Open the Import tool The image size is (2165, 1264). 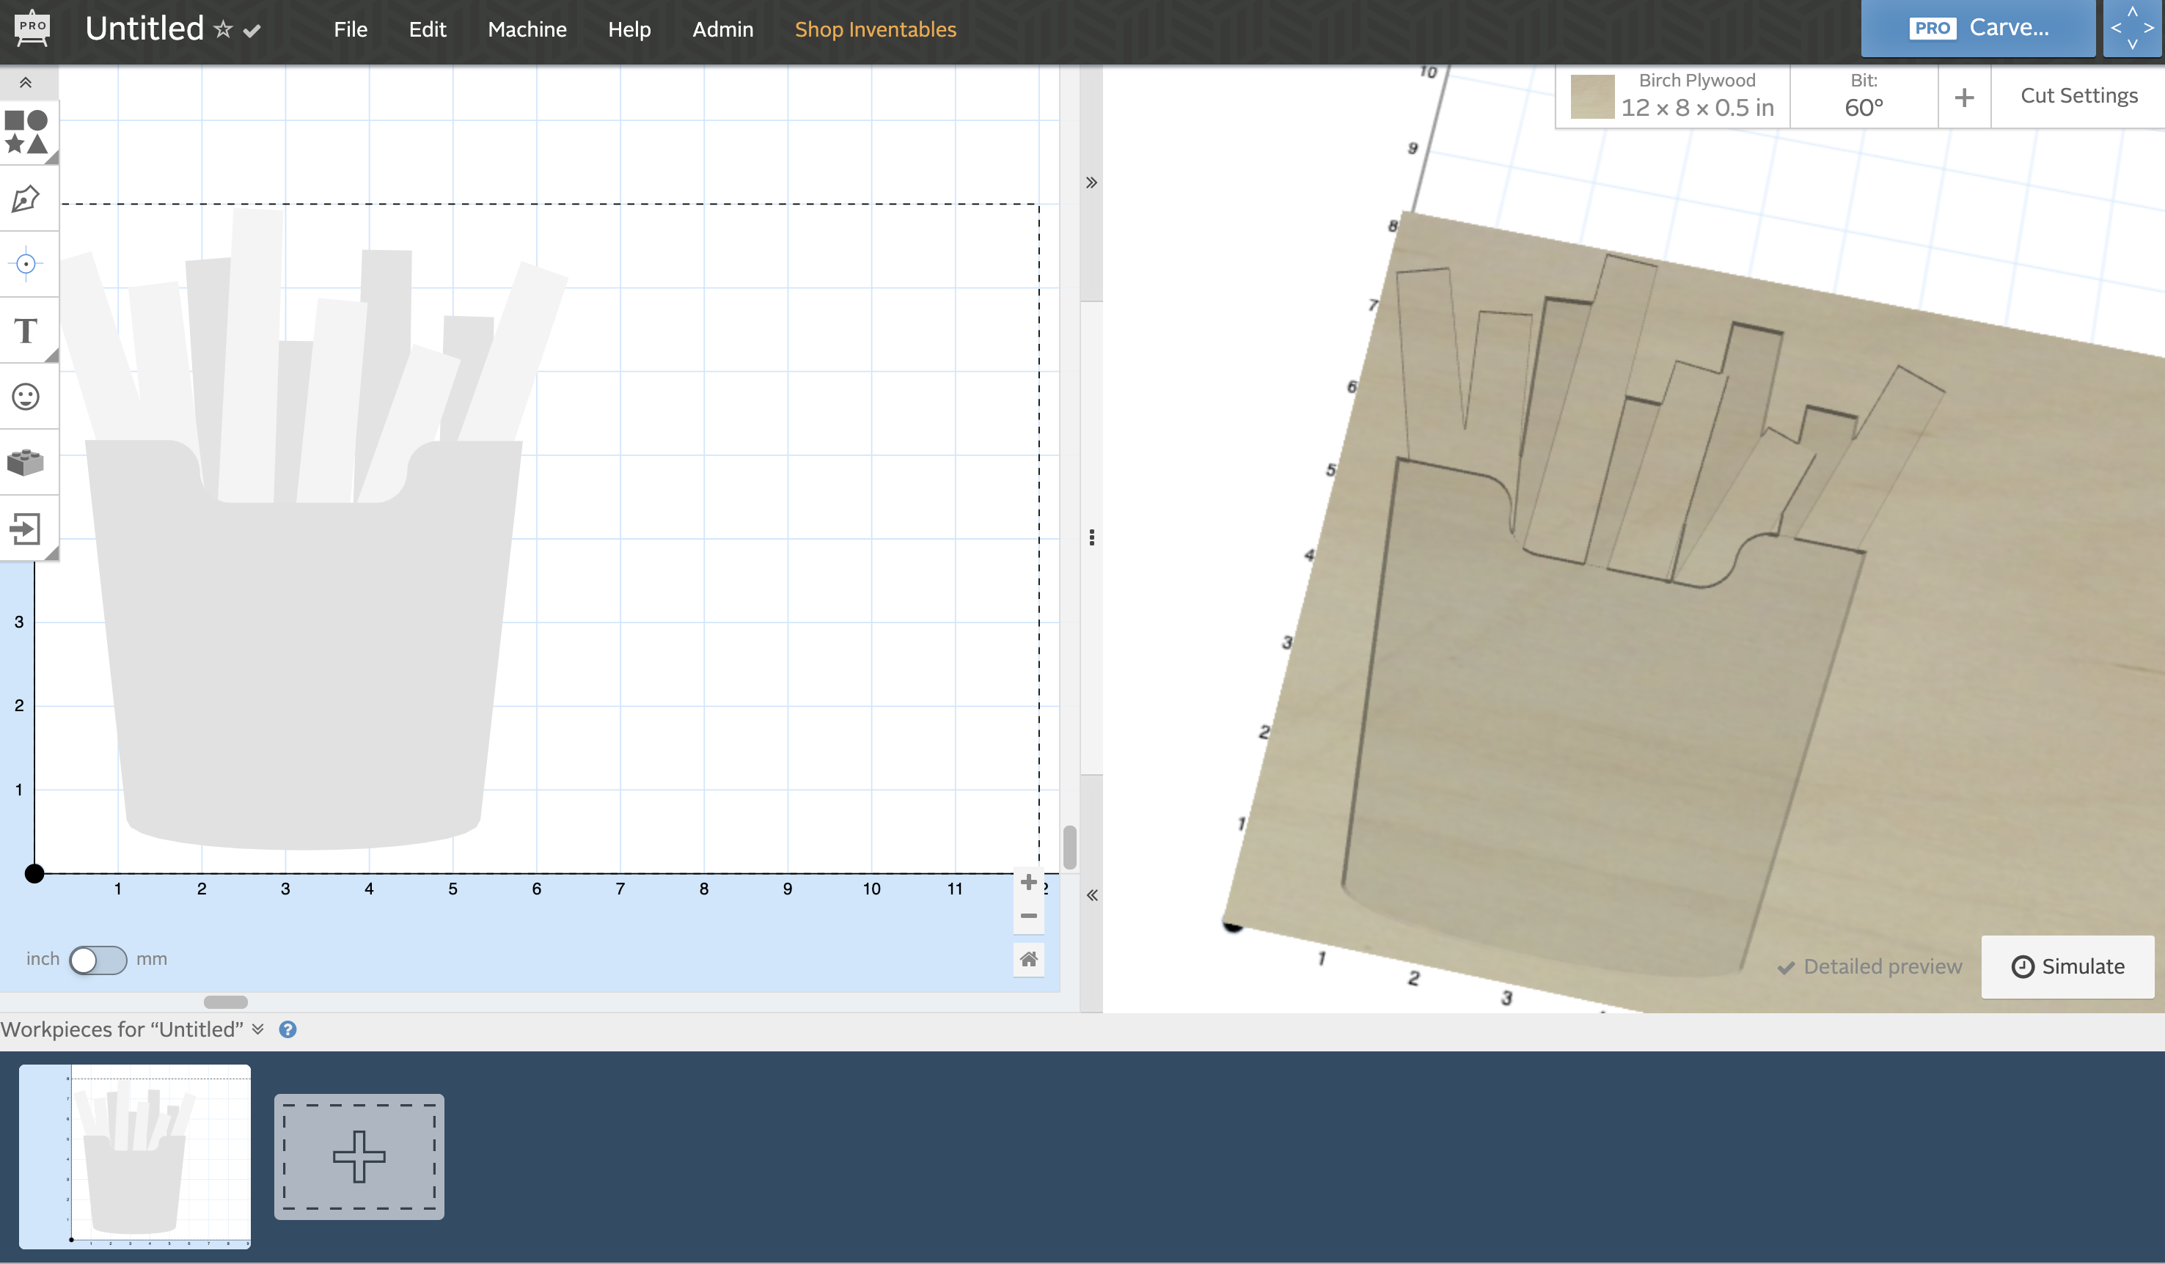[x=26, y=529]
